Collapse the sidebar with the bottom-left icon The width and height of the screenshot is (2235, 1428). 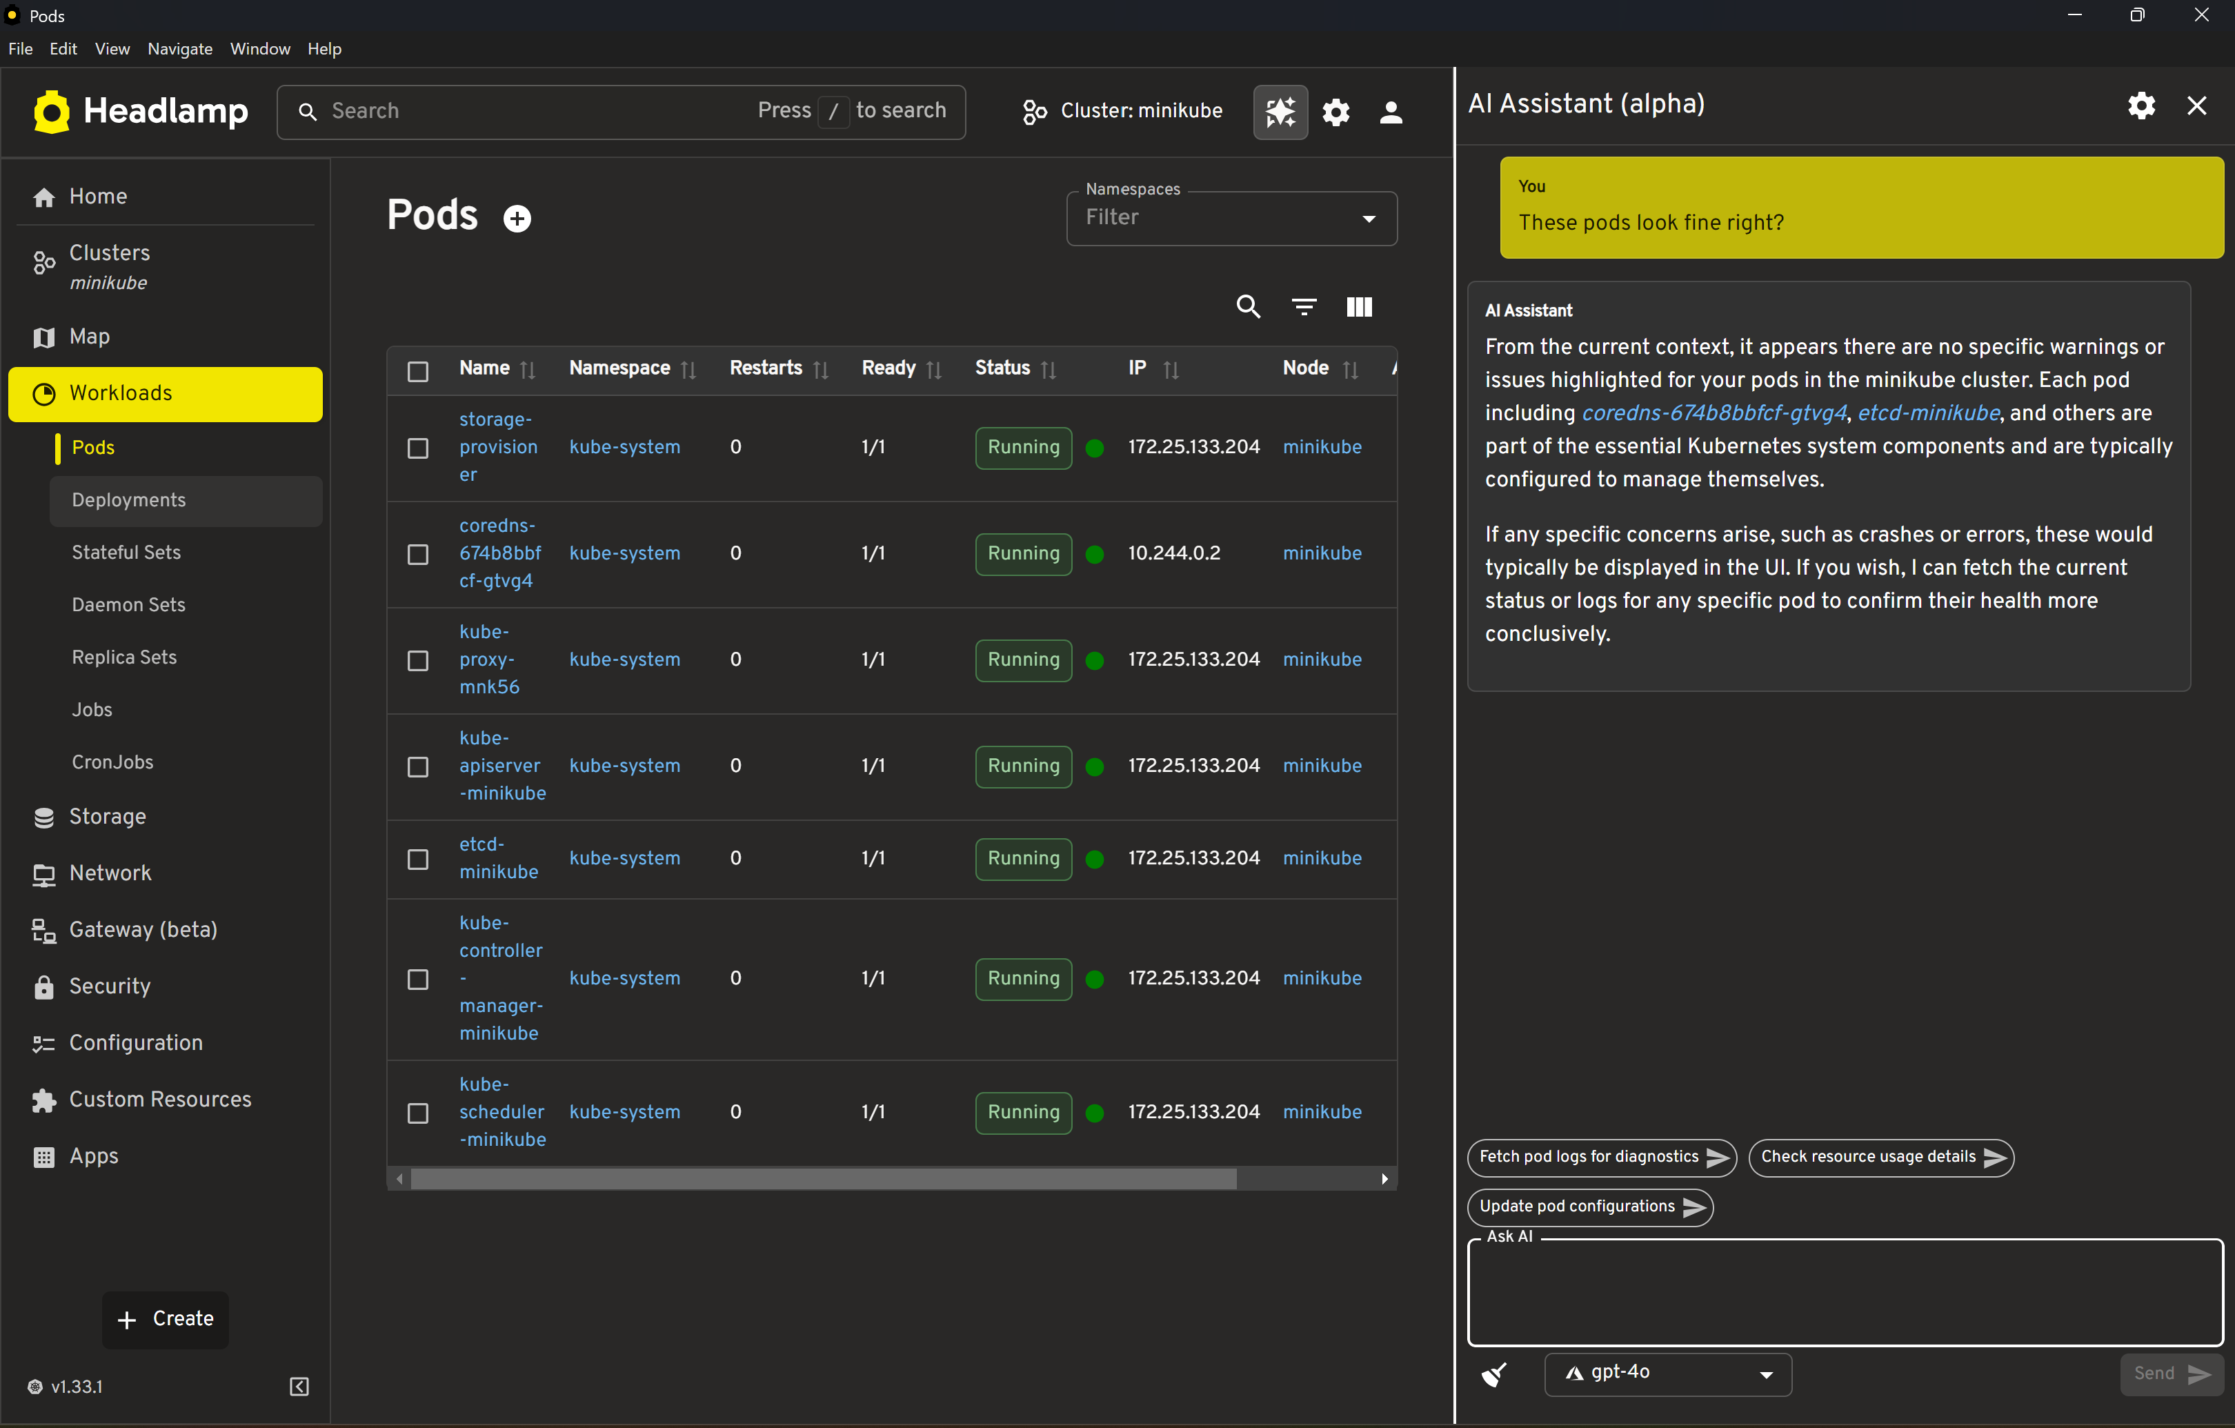298,1386
